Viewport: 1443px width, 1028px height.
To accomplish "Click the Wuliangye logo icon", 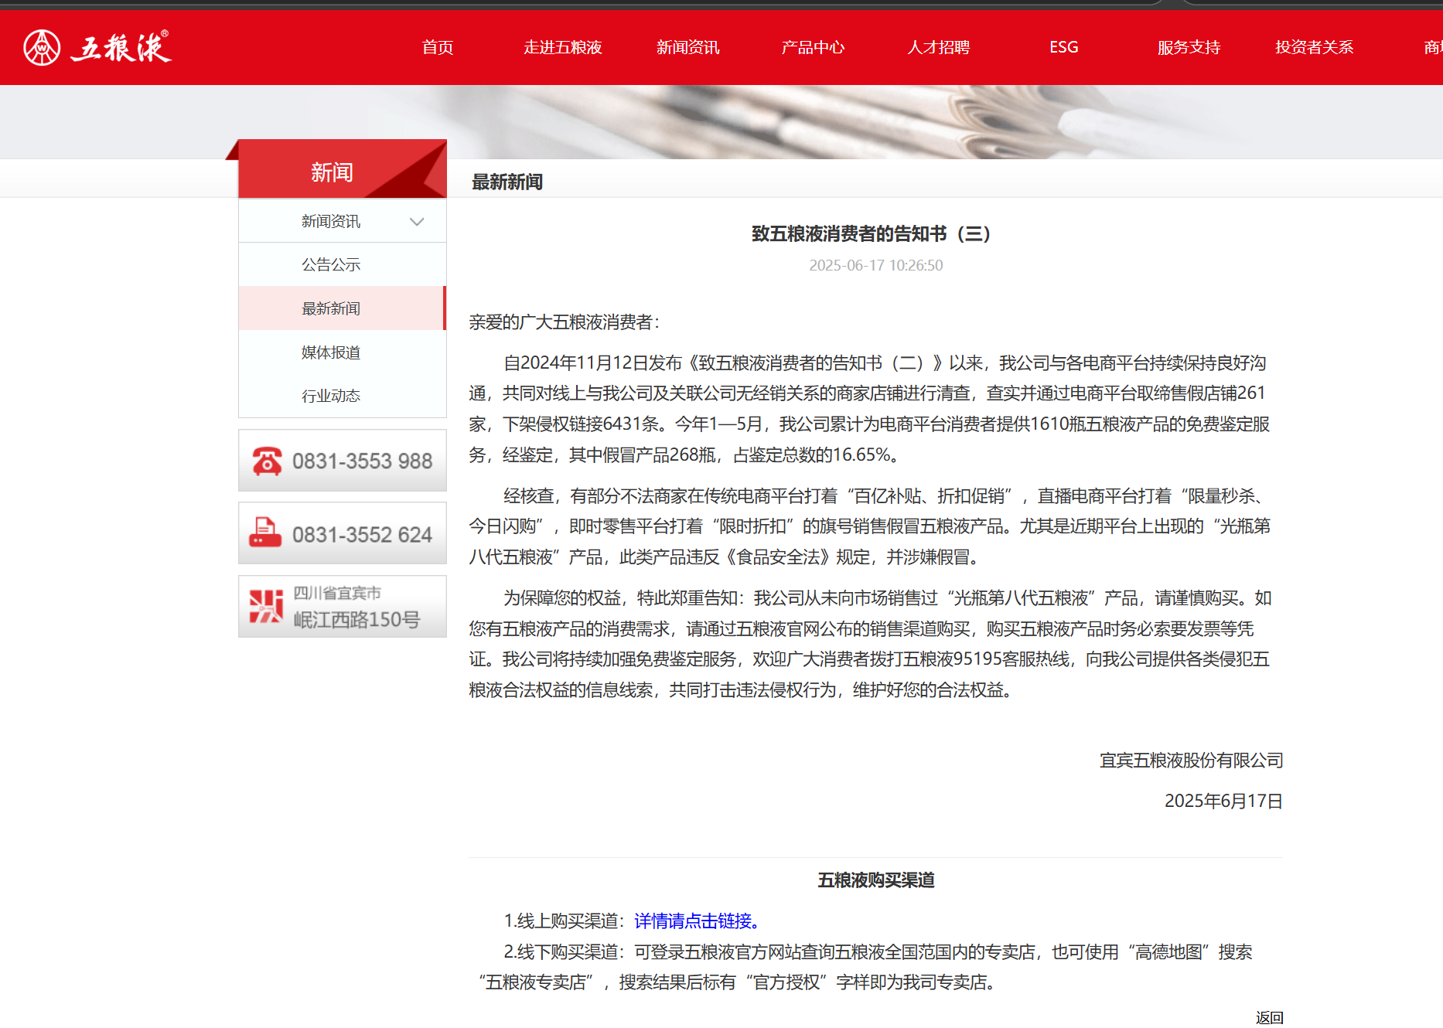I will click(43, 47).
